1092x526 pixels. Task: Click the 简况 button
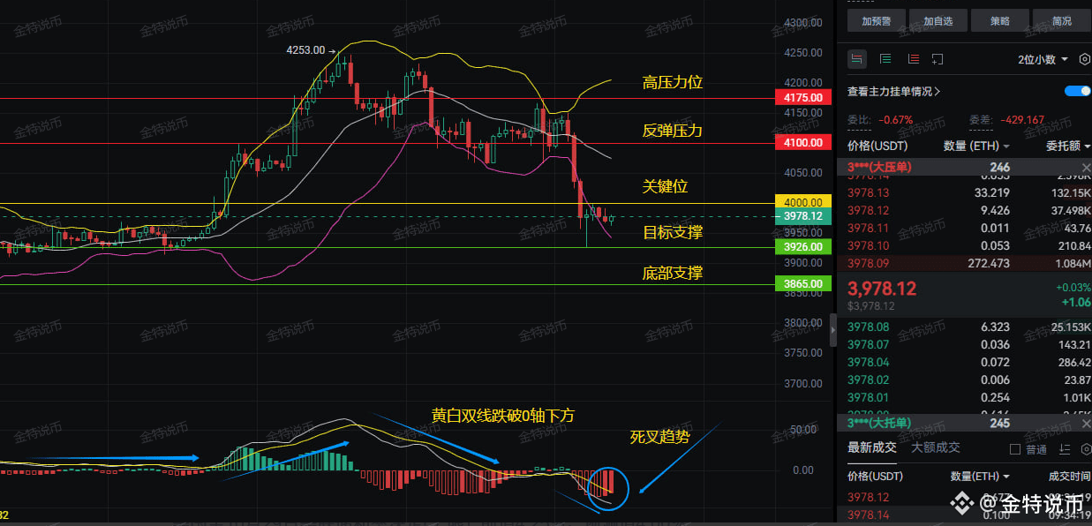(x=1062, y=21)
